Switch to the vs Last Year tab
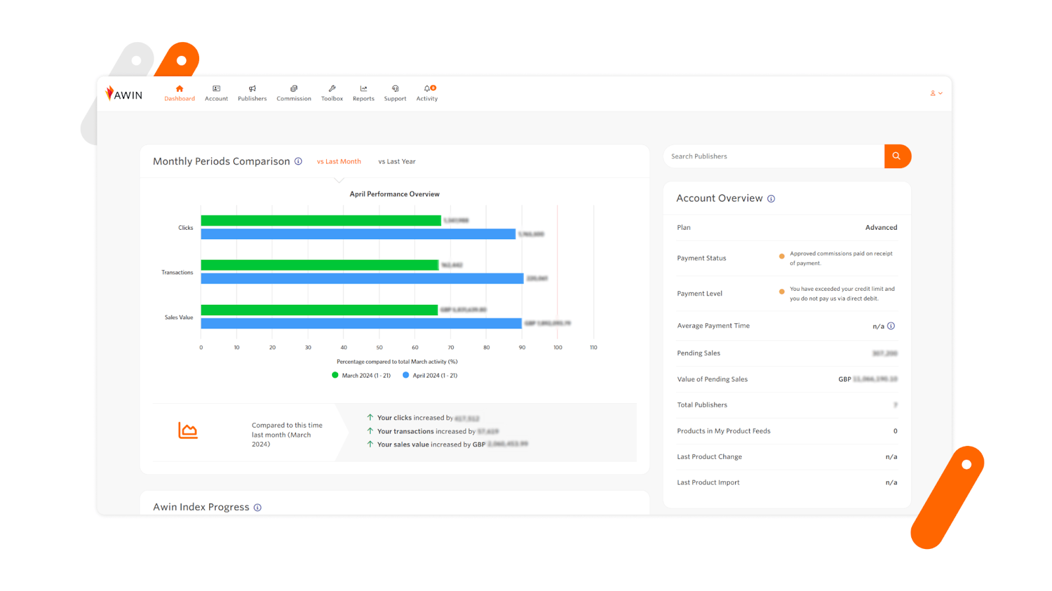 396,161
